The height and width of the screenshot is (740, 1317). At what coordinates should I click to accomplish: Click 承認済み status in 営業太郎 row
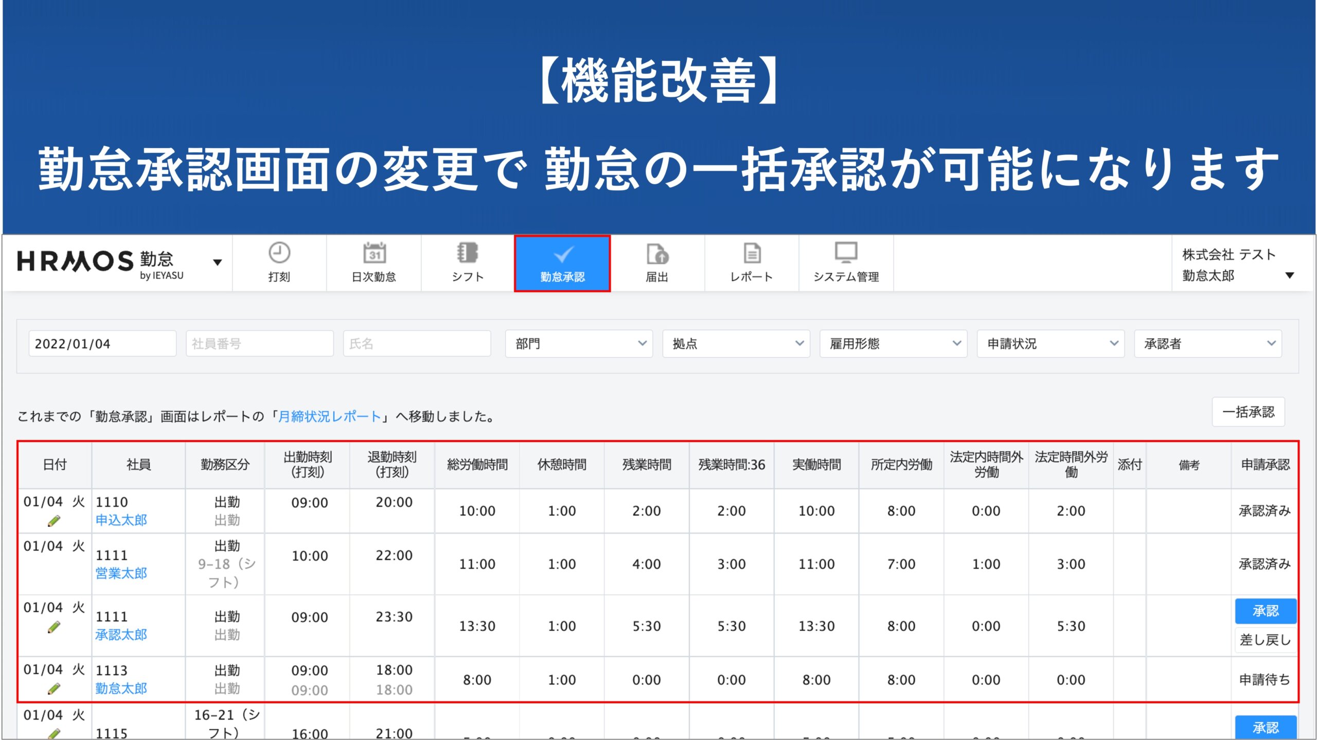tap(1265, 563)
